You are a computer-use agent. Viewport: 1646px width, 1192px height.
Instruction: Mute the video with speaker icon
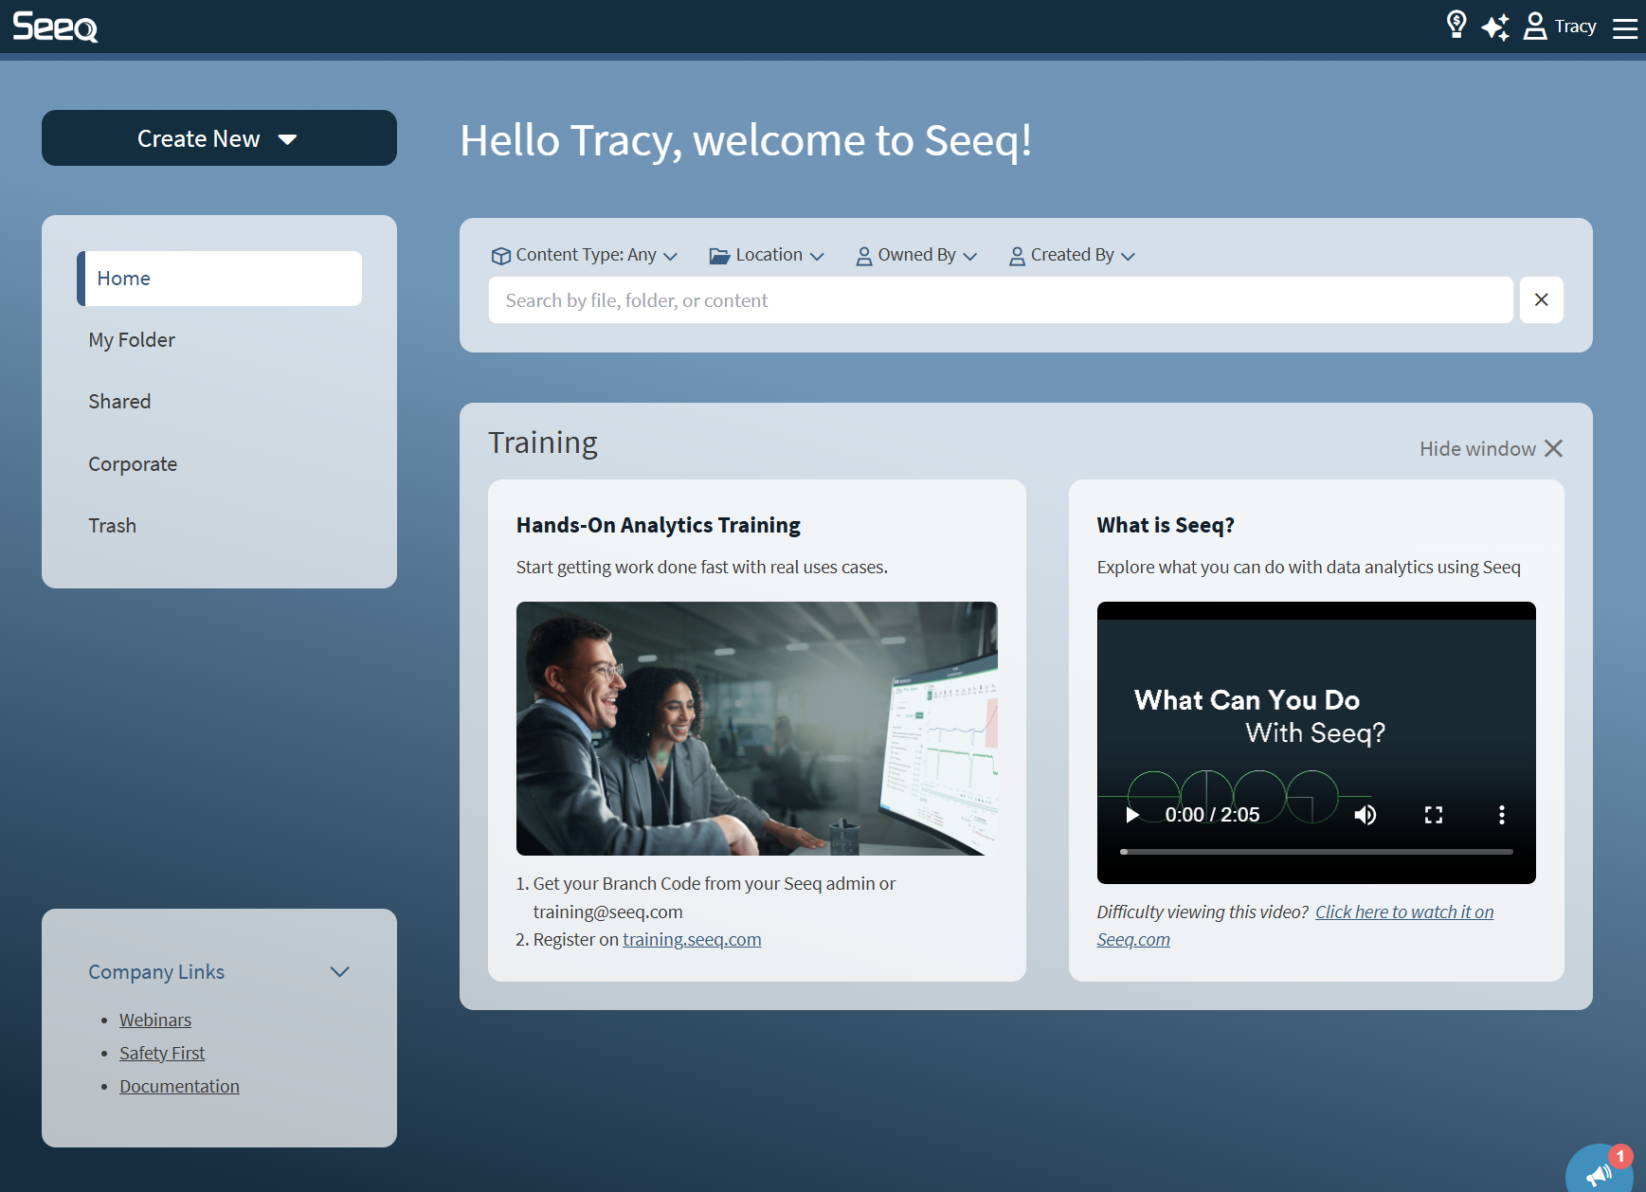click(x=1365, y=815)
